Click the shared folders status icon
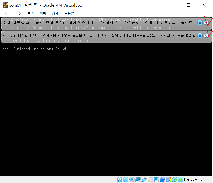The width and height of the screenshot is (213, 183). (150, 180)
